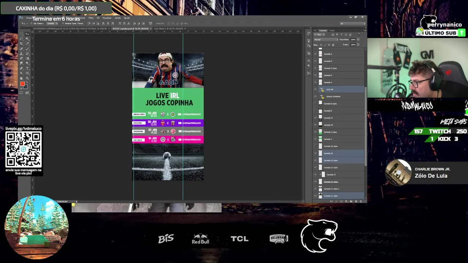Viewport: 468px width, 263px height.
Task: Collapse the Layers panel dock arrows
Action: 366,28
